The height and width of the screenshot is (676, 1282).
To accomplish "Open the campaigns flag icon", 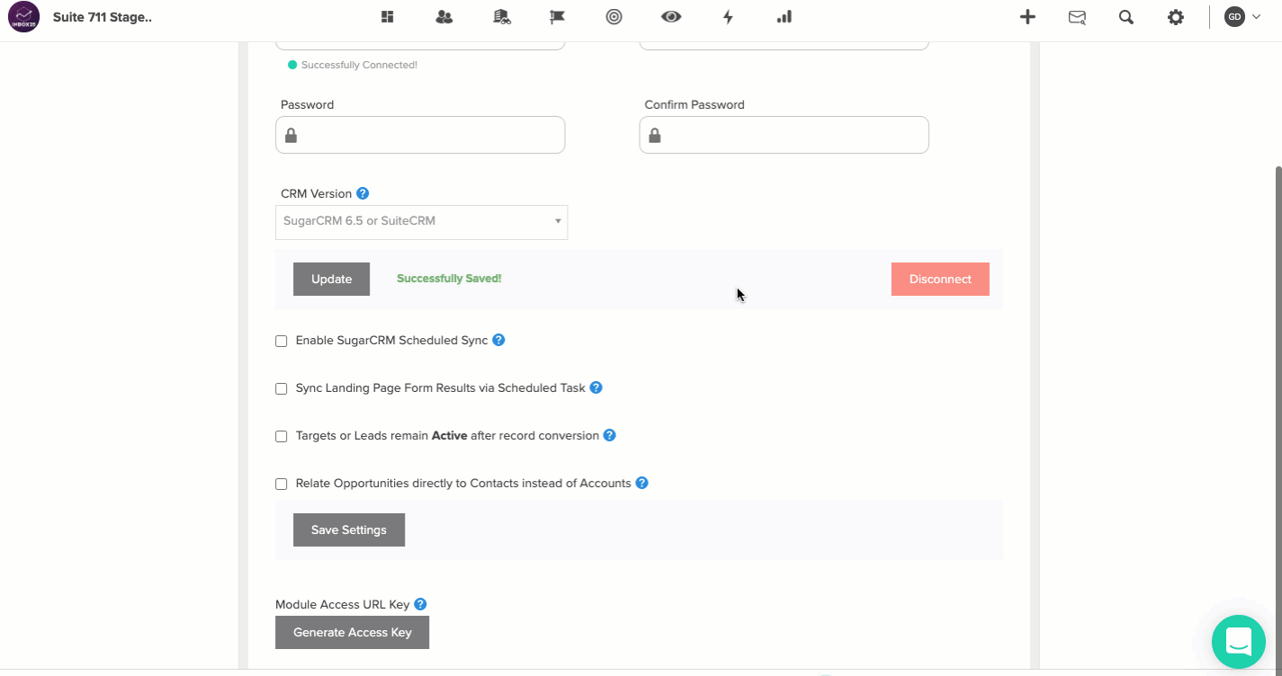I will tap(557, 16).
